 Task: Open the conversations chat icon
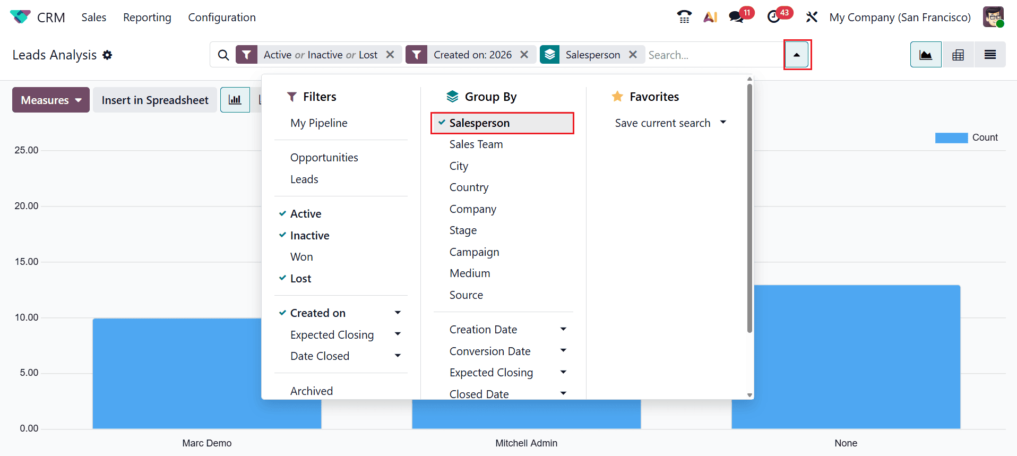pos(736,17)
